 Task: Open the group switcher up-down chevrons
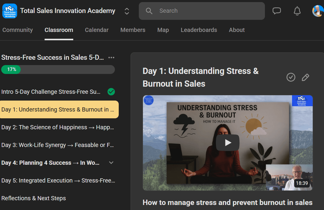tap(127, 11)
